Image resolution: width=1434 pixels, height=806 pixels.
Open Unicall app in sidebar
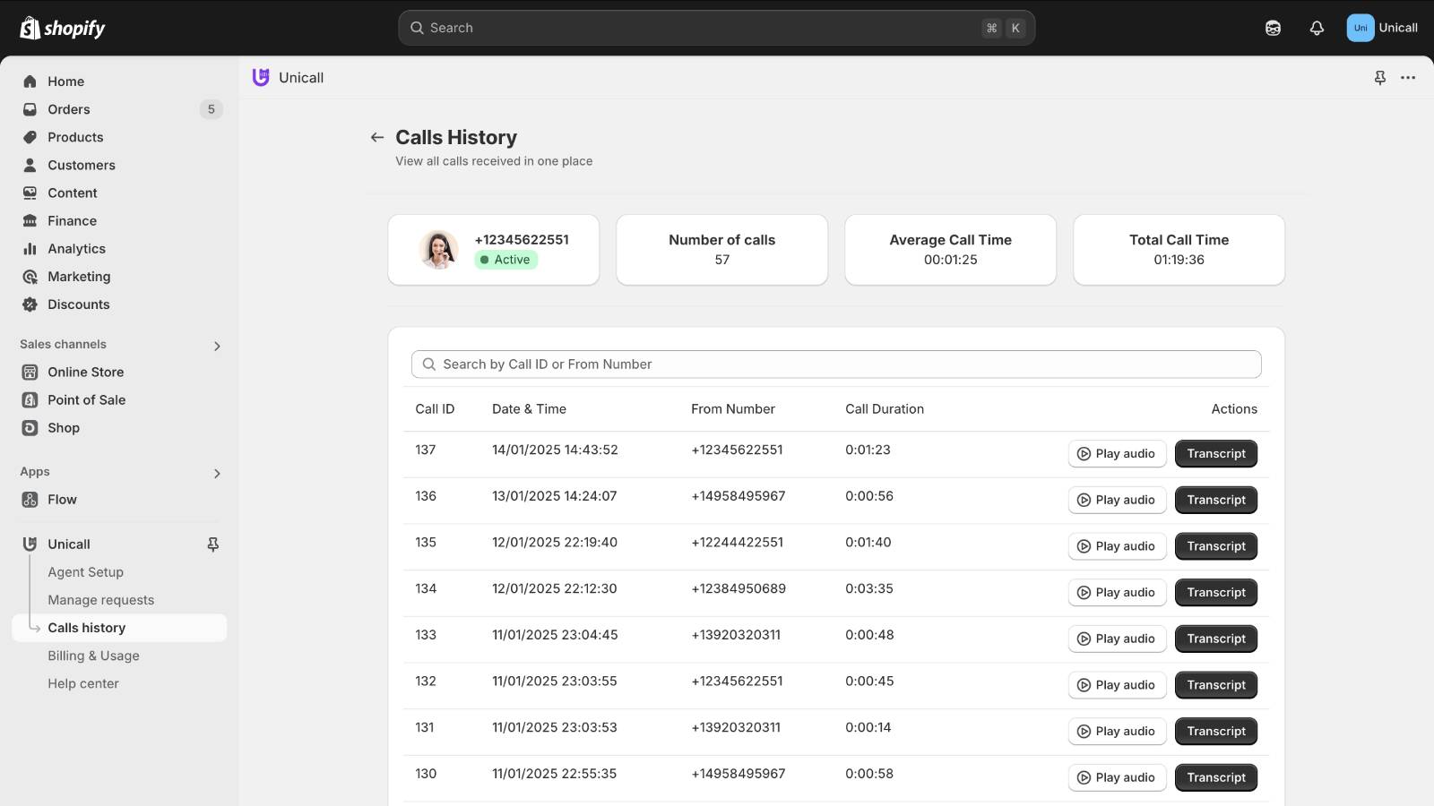[69, 544]
